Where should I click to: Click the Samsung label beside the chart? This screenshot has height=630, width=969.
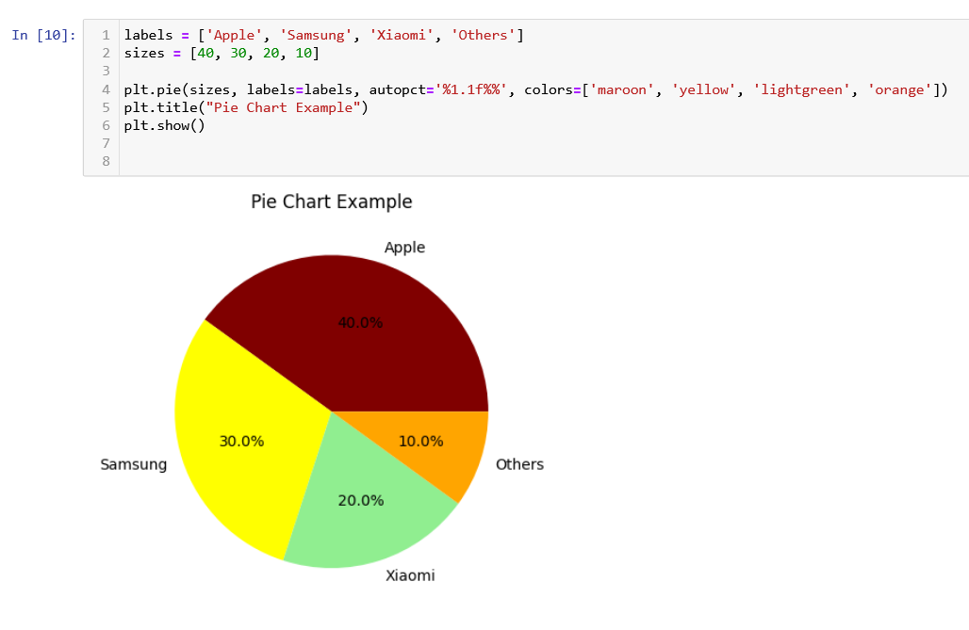(134, 464)
